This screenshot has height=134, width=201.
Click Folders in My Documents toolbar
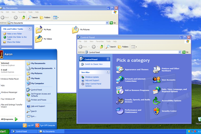45,17
